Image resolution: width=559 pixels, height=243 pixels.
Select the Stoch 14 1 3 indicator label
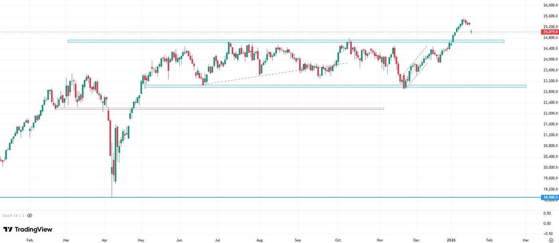pyautogui.click(x=13, y=215)
